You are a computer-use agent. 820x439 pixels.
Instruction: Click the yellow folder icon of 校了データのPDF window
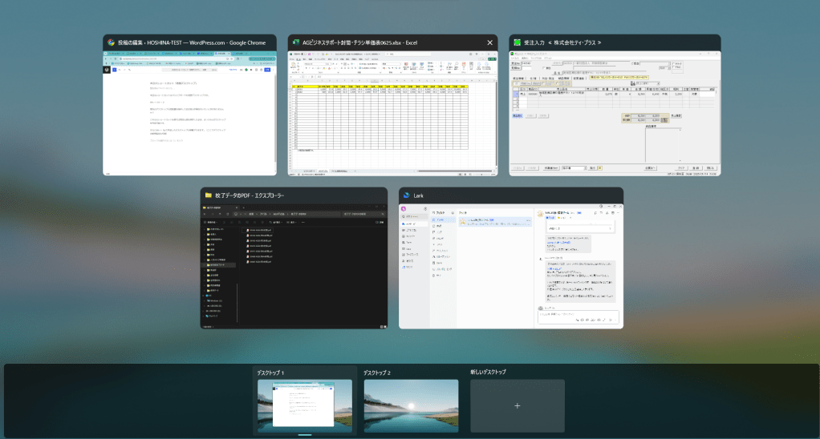click(x=209, y=195)
